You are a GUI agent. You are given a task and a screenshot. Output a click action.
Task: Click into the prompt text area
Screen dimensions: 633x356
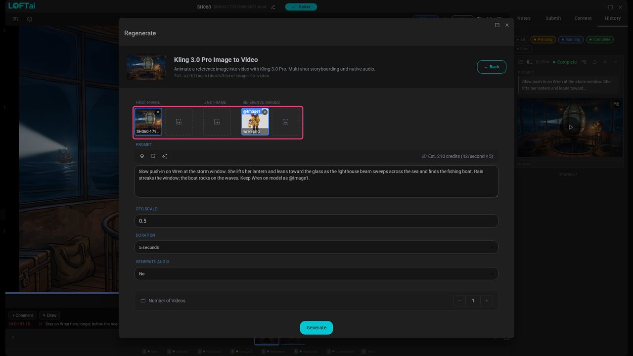[316, 181]
